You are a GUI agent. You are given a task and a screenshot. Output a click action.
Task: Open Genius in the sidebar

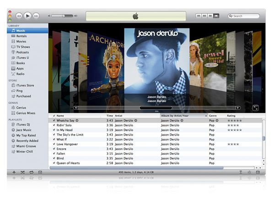point(27,108)
